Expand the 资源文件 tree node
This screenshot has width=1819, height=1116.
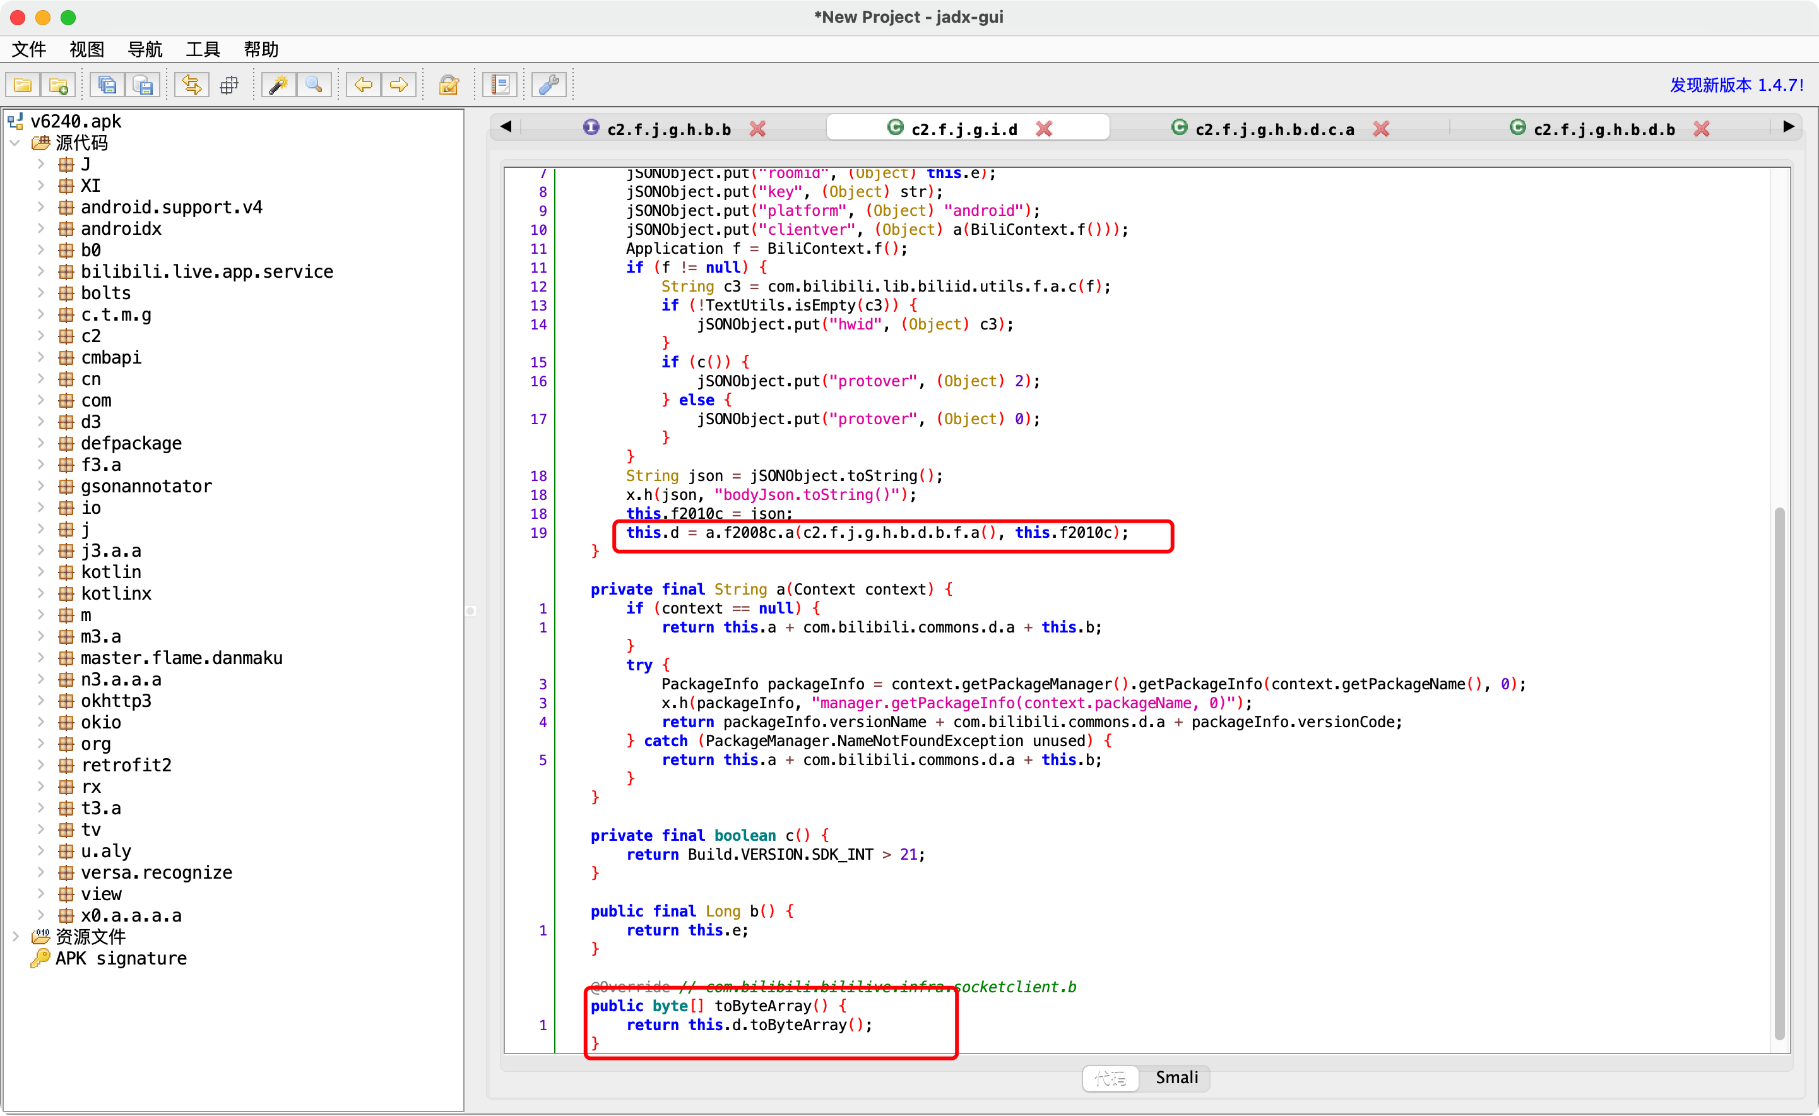[x=16, y=937]
